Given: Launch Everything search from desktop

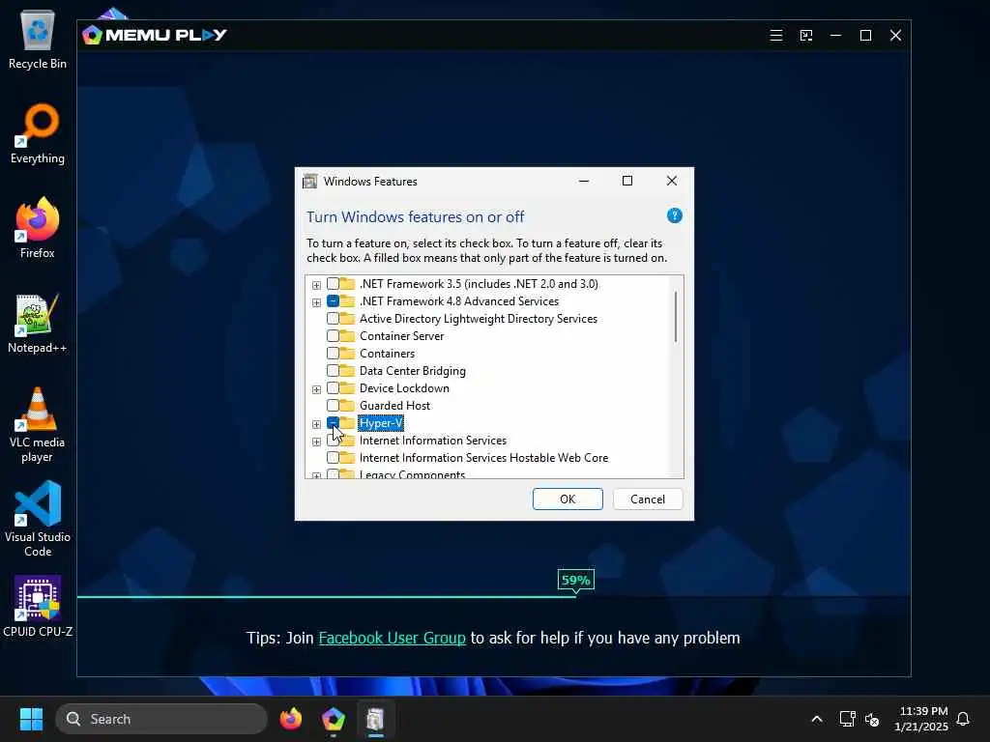Looking at the screenshot, I should 38,133.
